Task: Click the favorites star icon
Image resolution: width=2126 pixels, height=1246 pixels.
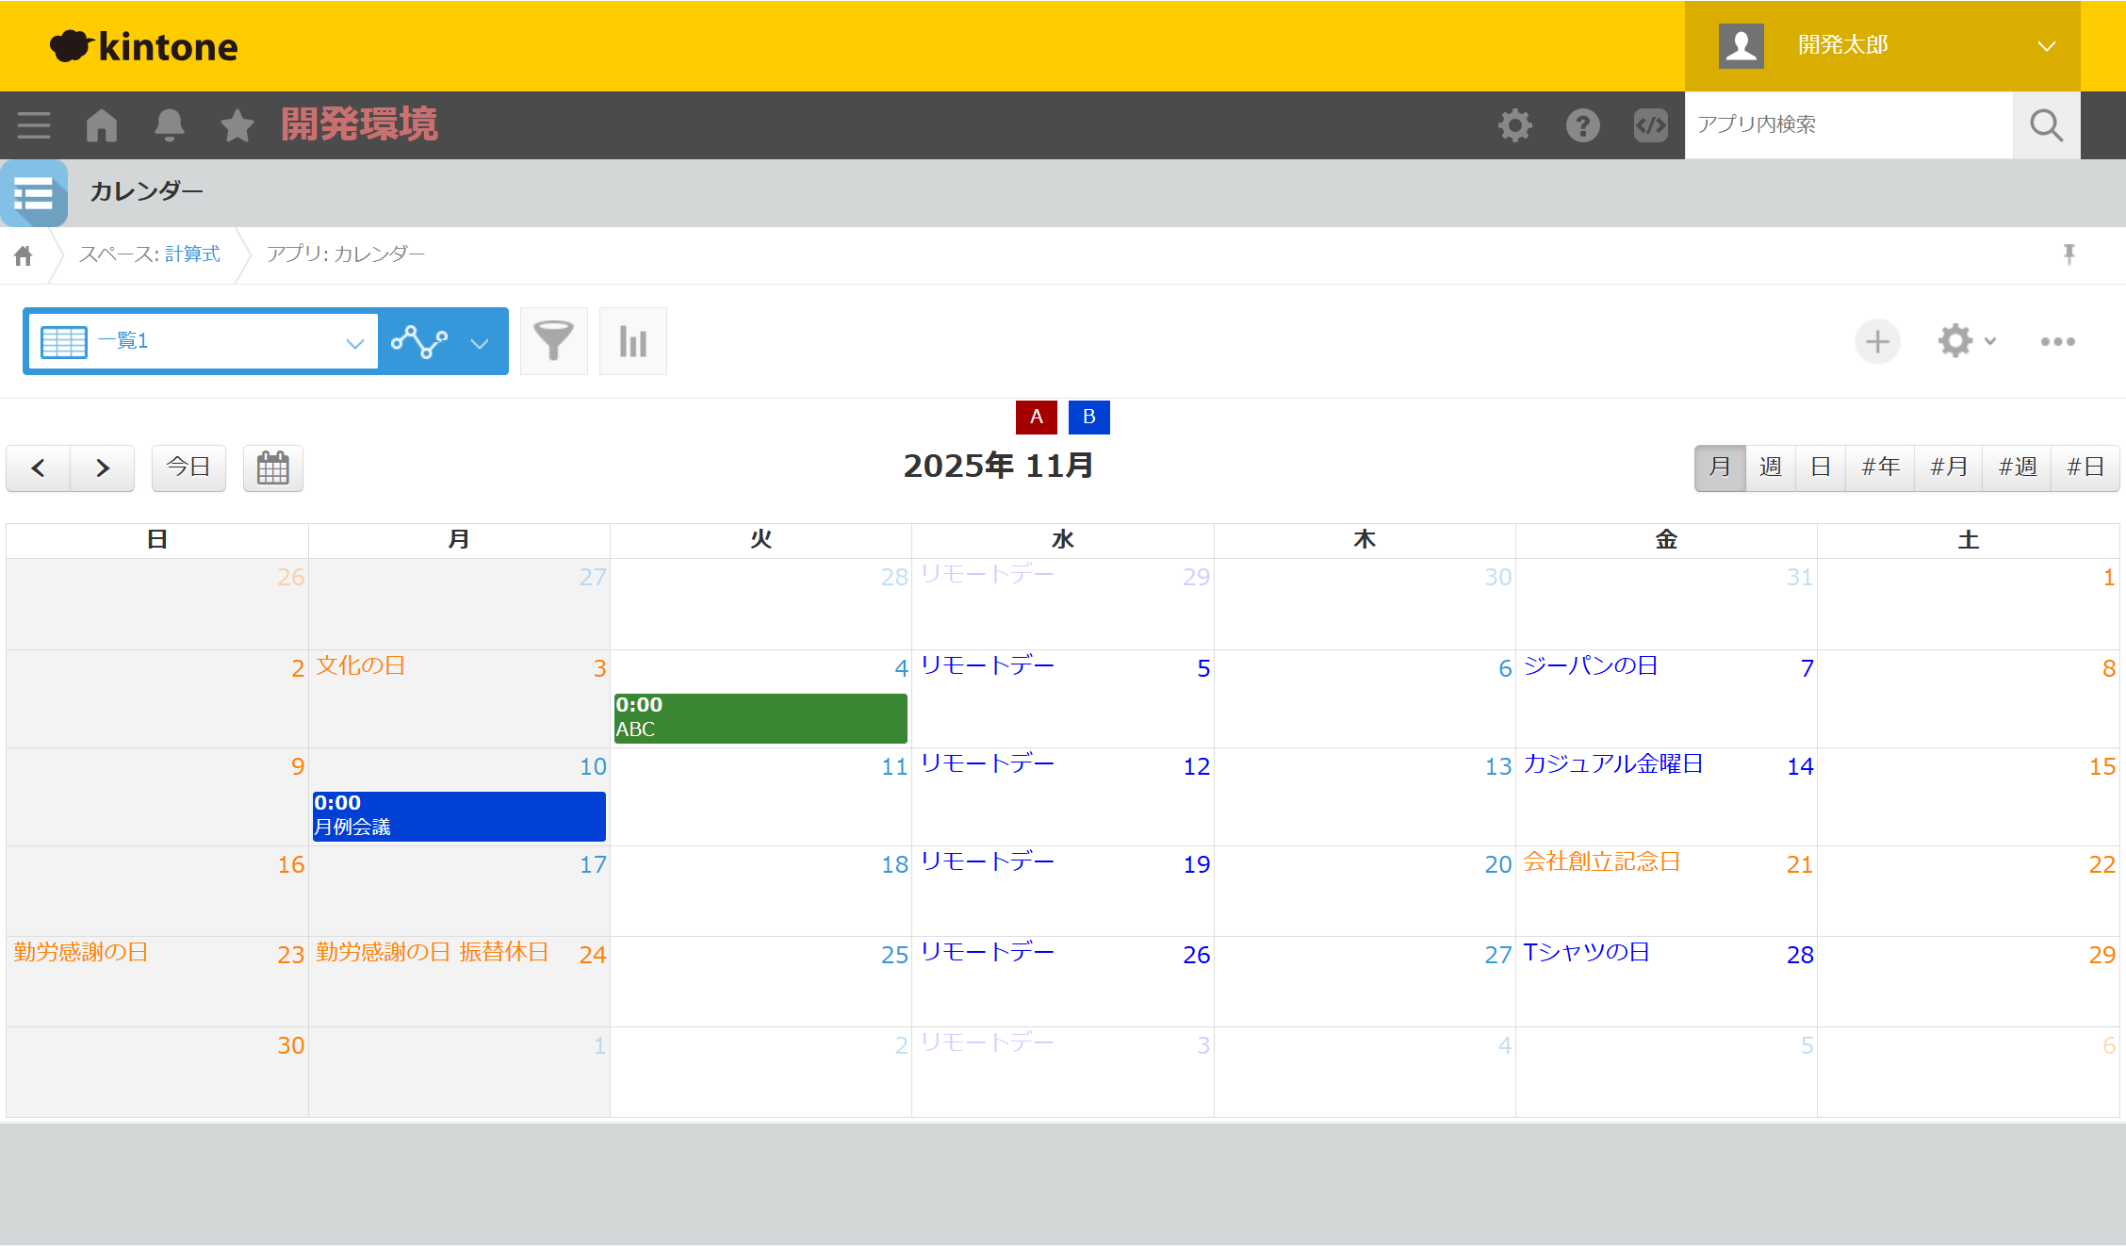Action: point(237,125)
